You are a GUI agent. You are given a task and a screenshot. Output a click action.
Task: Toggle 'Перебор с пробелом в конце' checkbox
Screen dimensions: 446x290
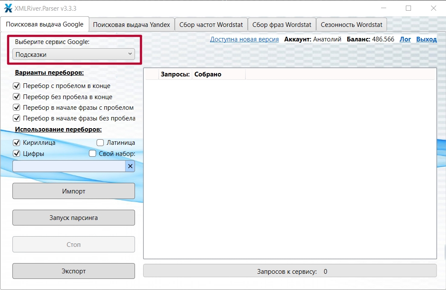tap(17, 86)
